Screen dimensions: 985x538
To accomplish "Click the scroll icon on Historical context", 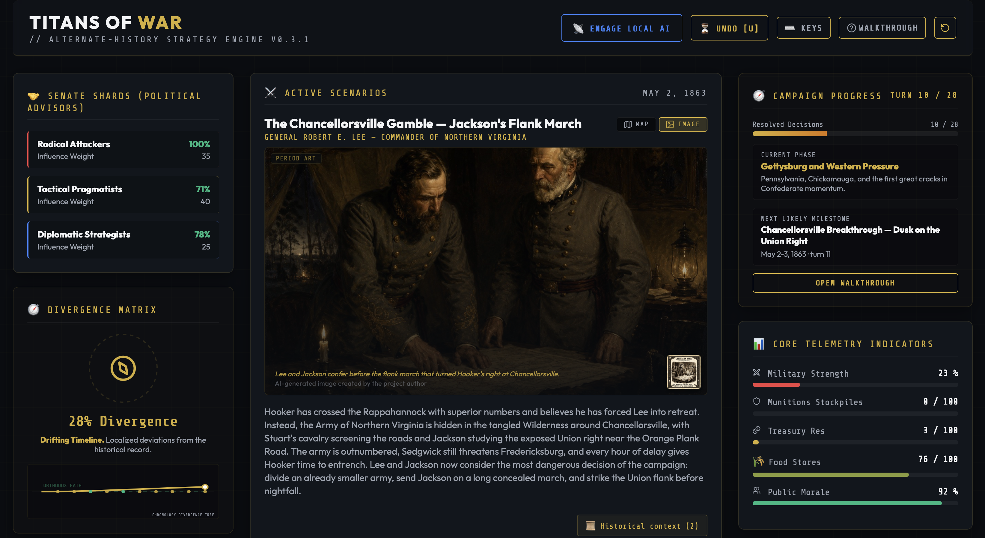I will click(x=591, y=526).
